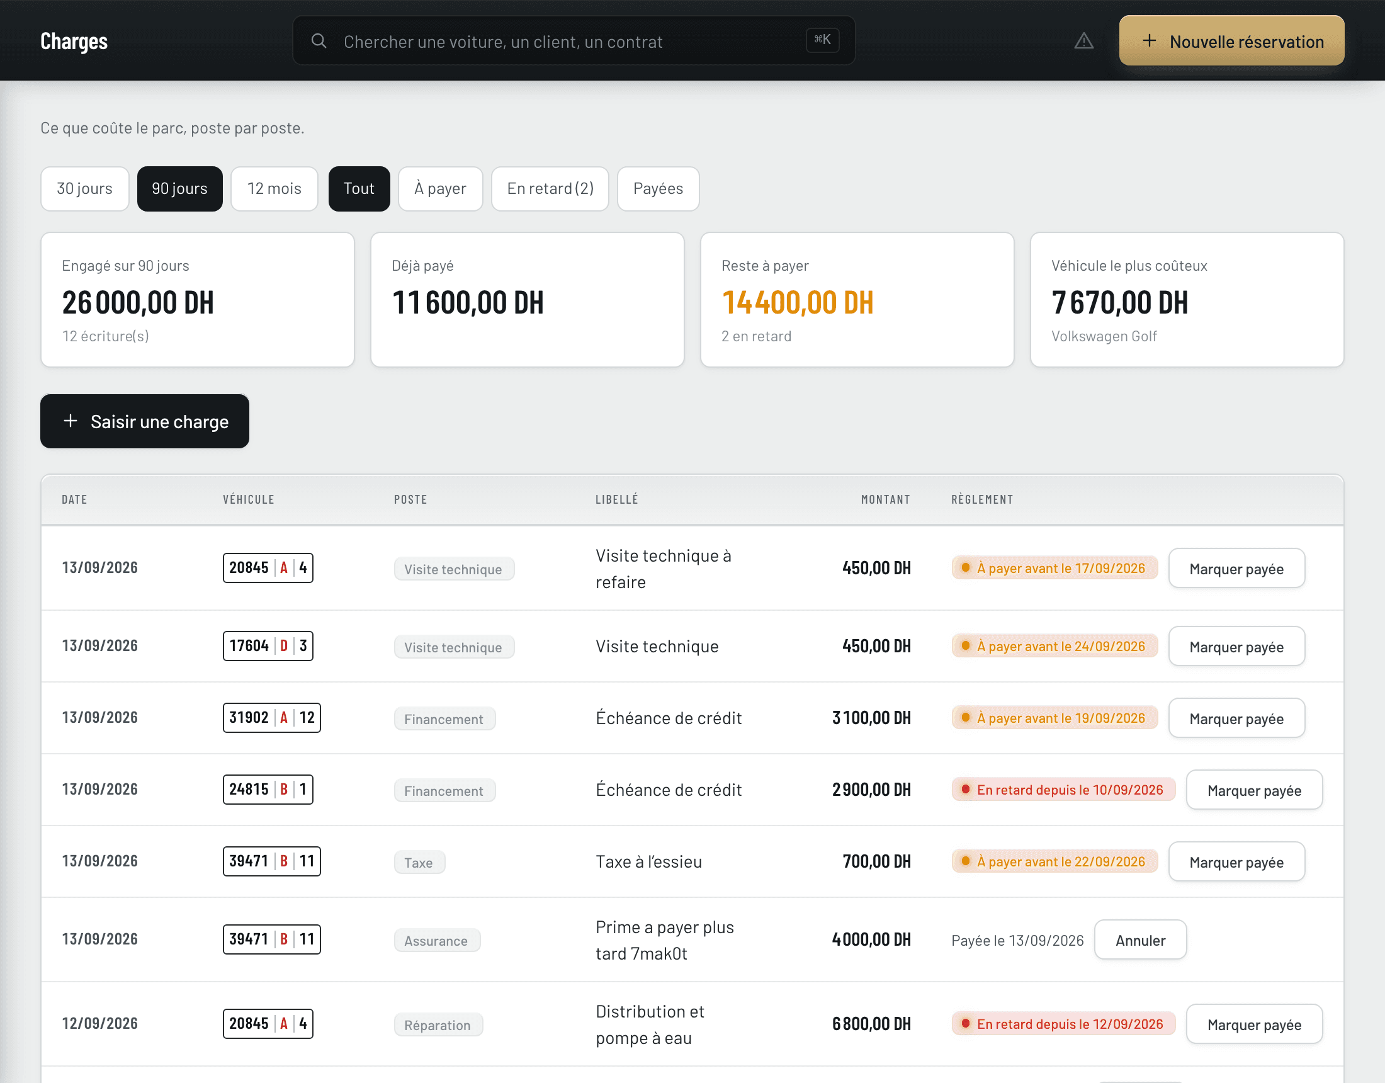Viewport: 1385px width, 1083px height.
Task: Mark the Taxe à l'essieu charge paid
Action: tap(1236, 861)
